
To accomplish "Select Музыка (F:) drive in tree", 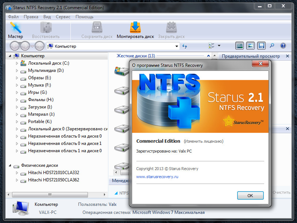I will [x=39, y=85].
